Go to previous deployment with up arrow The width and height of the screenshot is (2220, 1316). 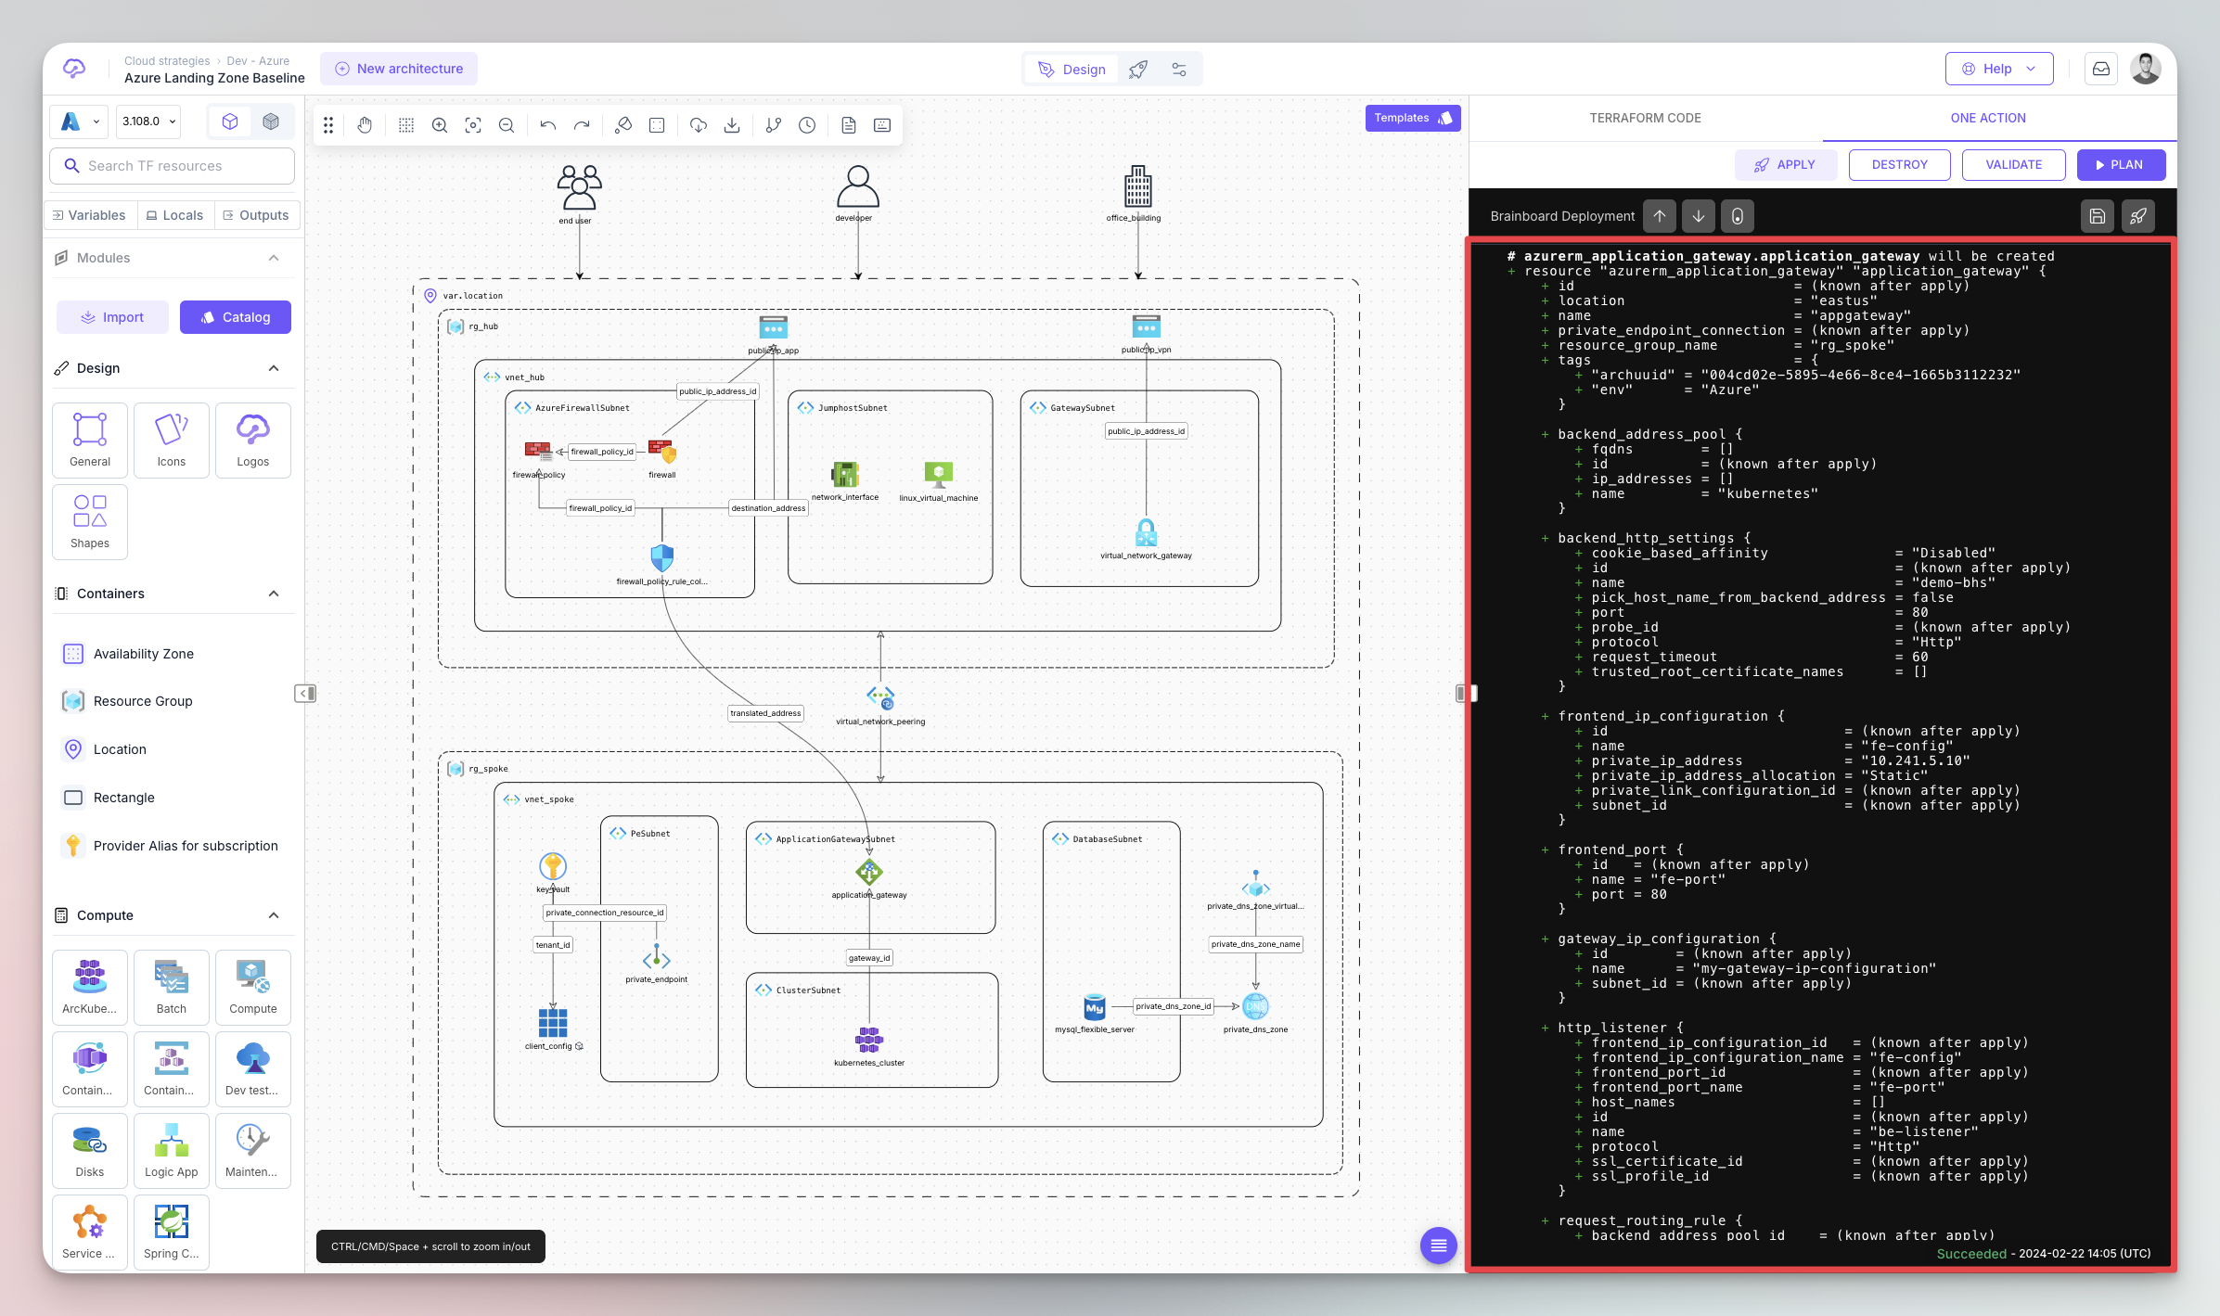pos(1660,216)
